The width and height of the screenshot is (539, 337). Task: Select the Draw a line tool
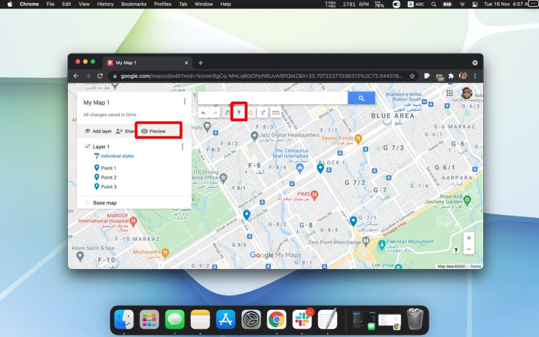tap(251, 112)
